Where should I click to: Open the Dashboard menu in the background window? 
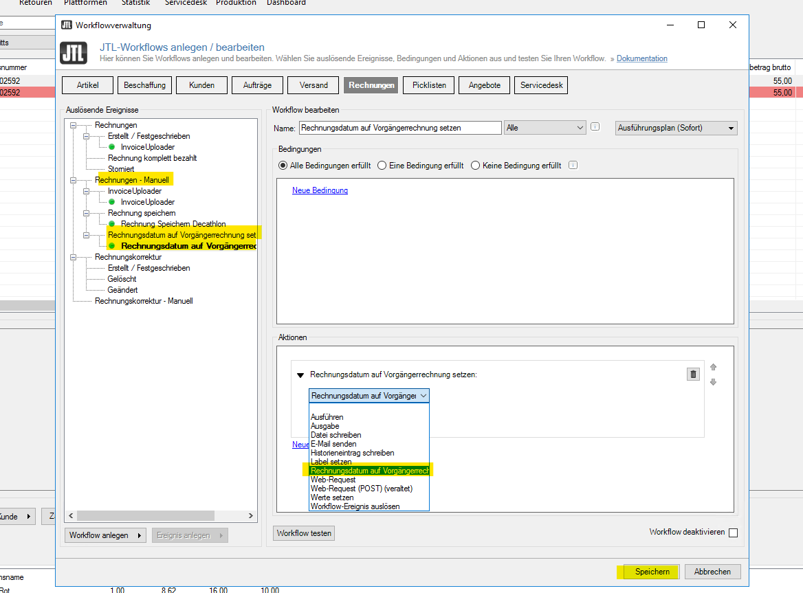pos(286,3)
